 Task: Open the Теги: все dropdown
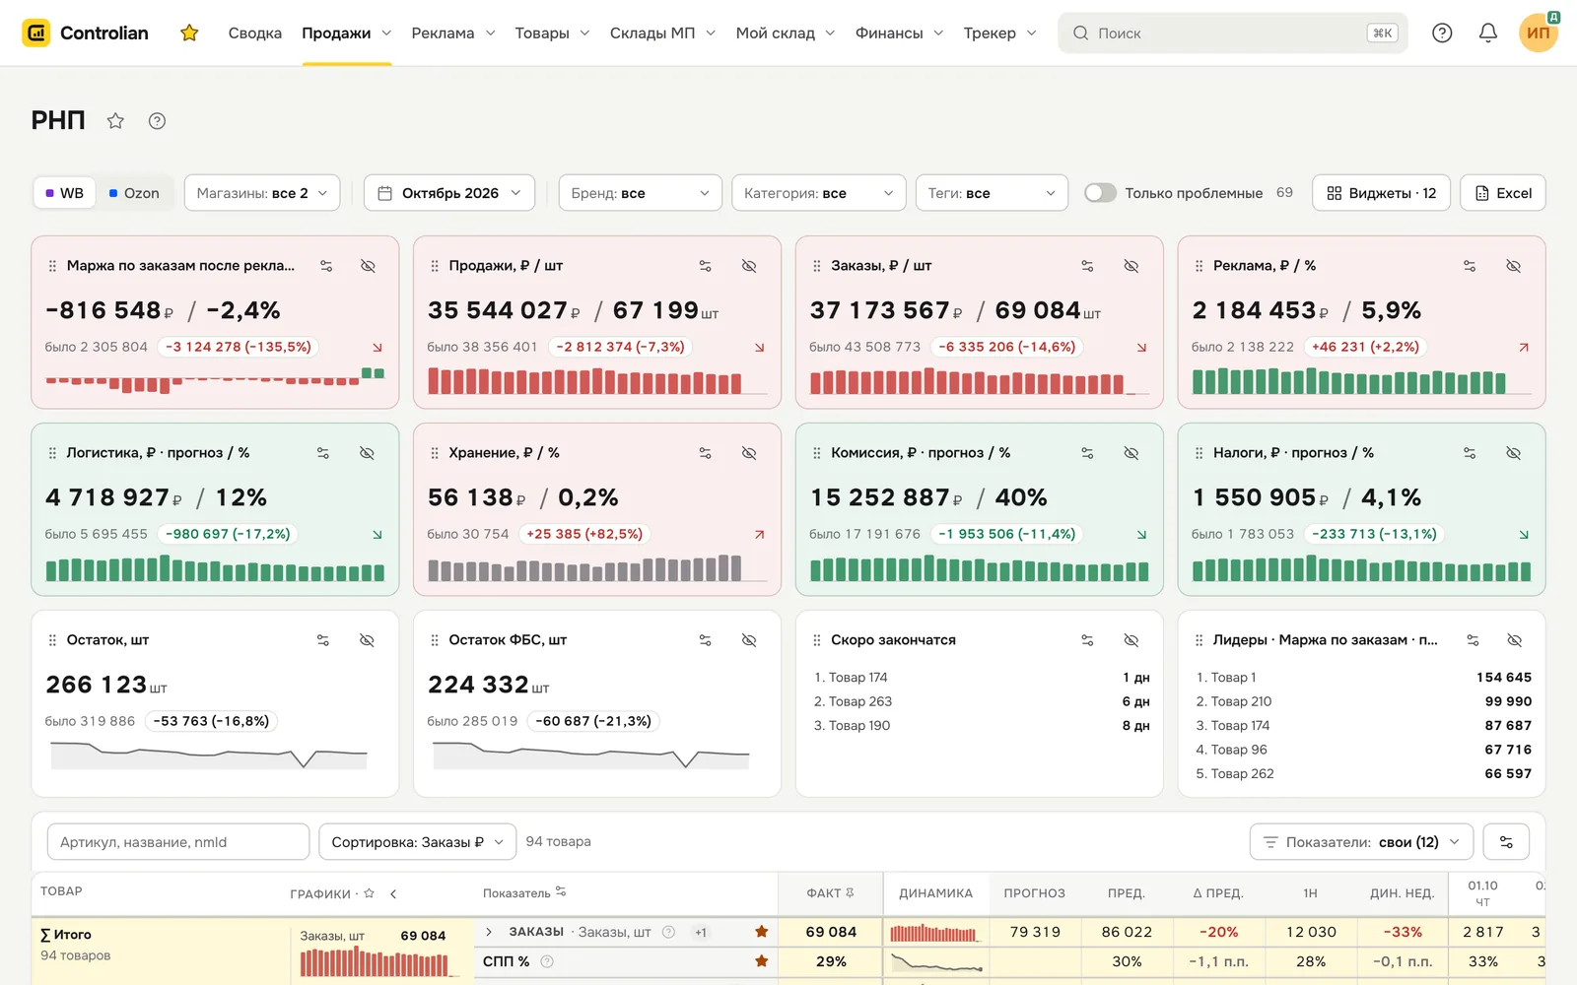[x=992, y=193]
